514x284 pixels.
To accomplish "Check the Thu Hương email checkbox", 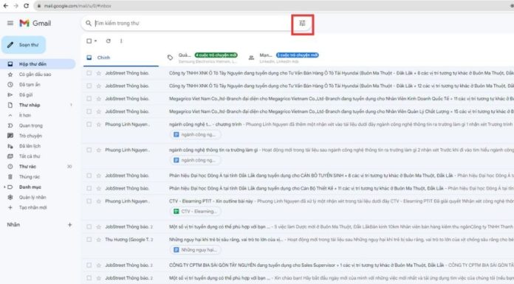I will [89, 240].
